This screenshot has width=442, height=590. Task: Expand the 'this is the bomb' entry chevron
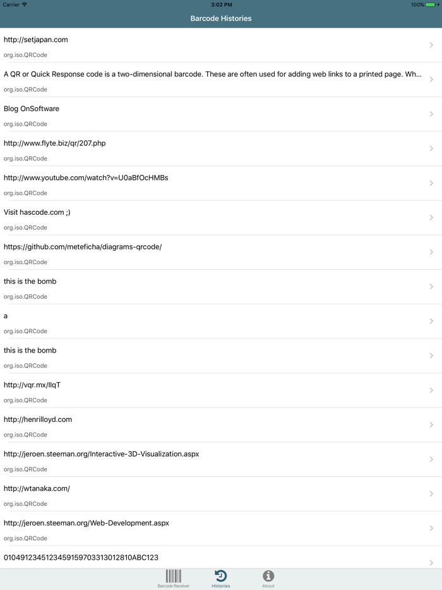[x=433, y=286]
